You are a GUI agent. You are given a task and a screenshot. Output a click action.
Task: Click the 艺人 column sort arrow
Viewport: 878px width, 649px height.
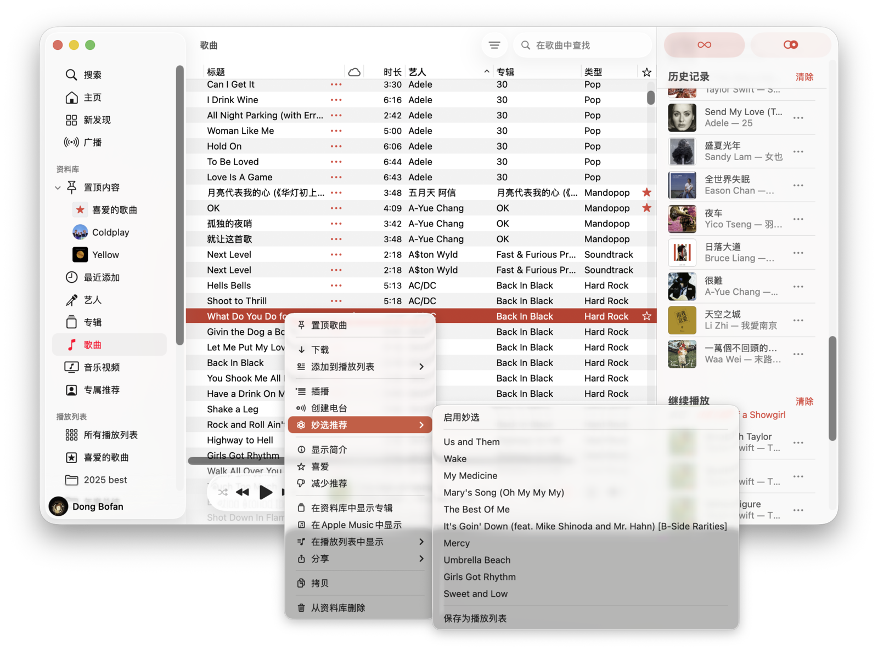click(x=487, y=72)
